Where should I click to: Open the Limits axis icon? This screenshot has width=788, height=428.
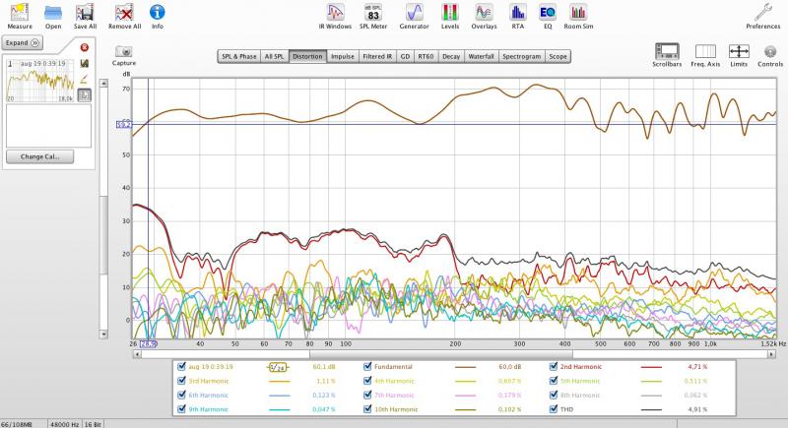739,51
